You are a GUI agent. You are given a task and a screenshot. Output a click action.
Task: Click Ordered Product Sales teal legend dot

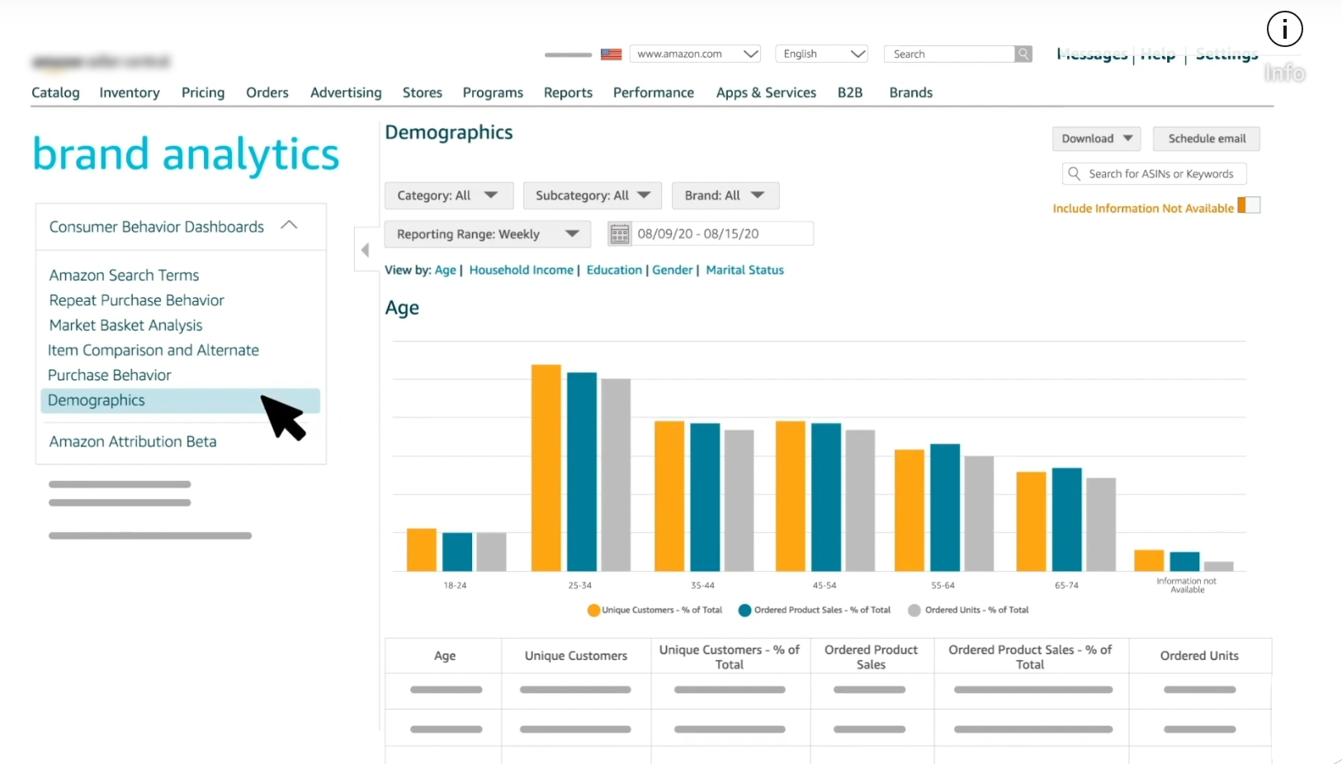(x=744, y=611)
